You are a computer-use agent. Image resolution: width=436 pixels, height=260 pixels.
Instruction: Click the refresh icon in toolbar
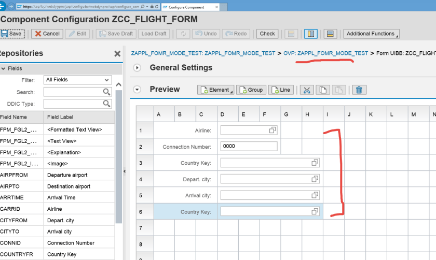coord(183,34)
